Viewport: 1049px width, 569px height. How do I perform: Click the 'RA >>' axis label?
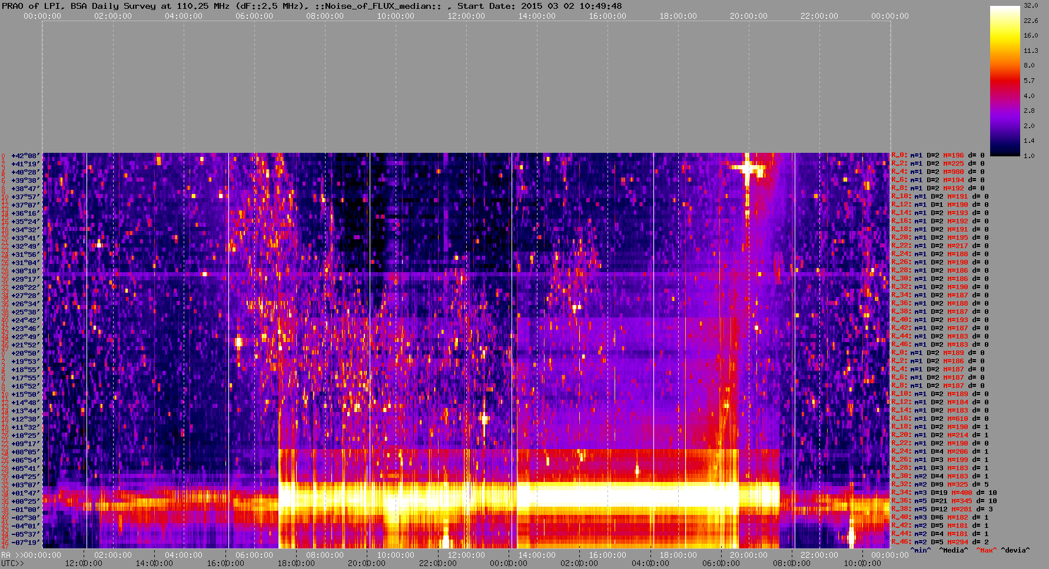tap(12, 555)
